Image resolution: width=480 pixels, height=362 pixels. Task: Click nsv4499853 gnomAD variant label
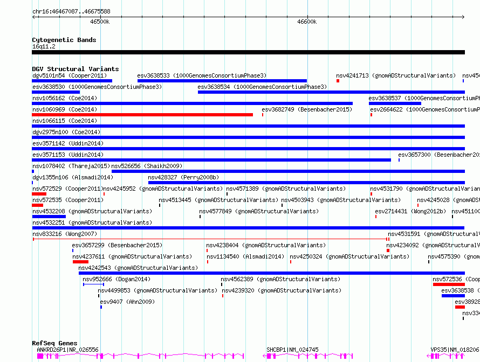click(x=157, y=290)
